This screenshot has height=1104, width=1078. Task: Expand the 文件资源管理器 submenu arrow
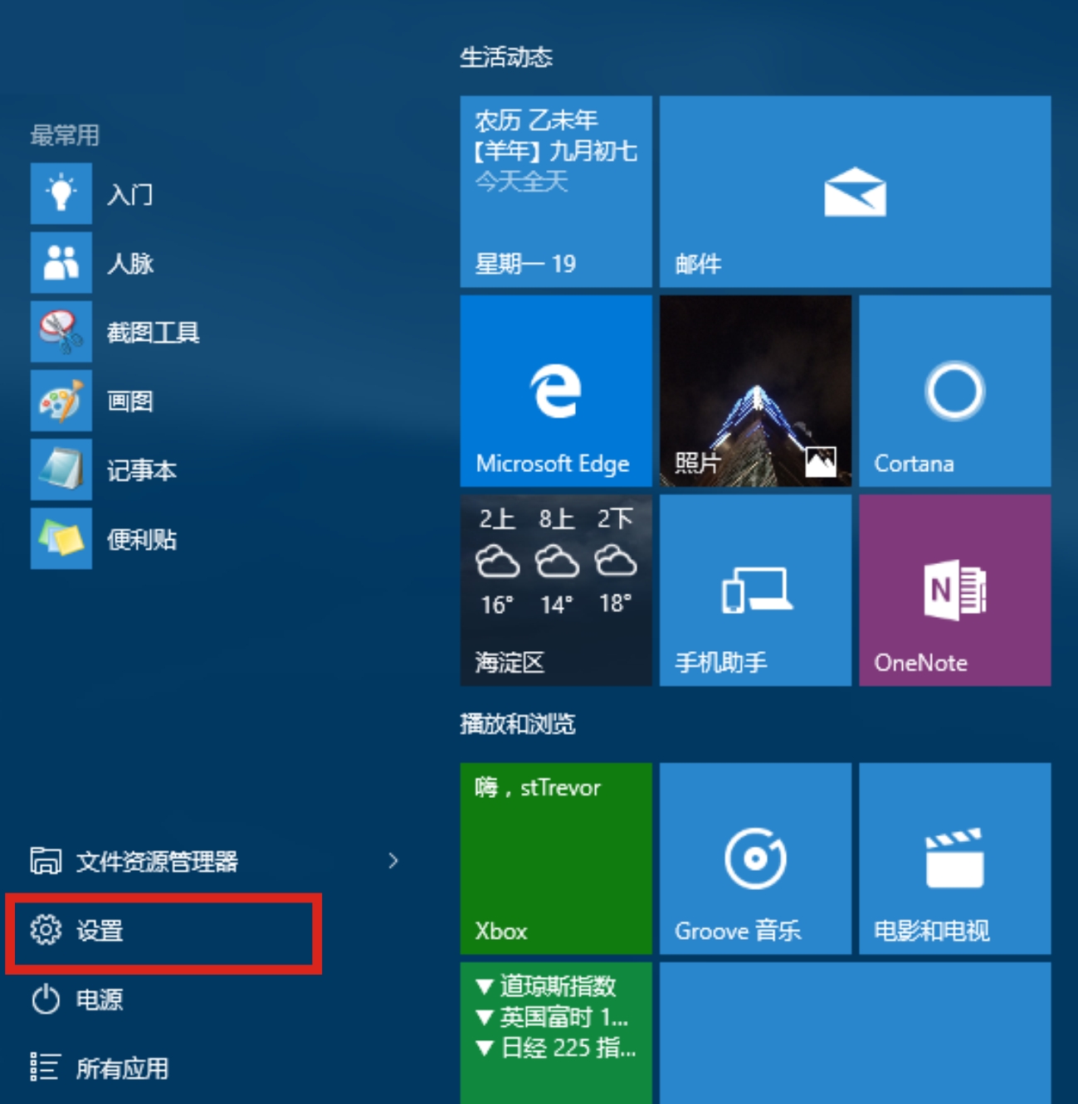pos(395,862)
